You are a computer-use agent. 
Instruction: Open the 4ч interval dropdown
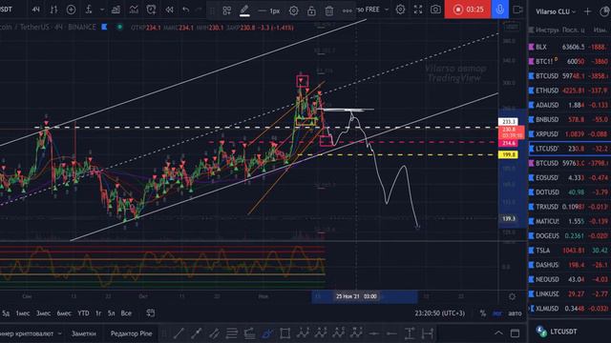coord(36,10)
